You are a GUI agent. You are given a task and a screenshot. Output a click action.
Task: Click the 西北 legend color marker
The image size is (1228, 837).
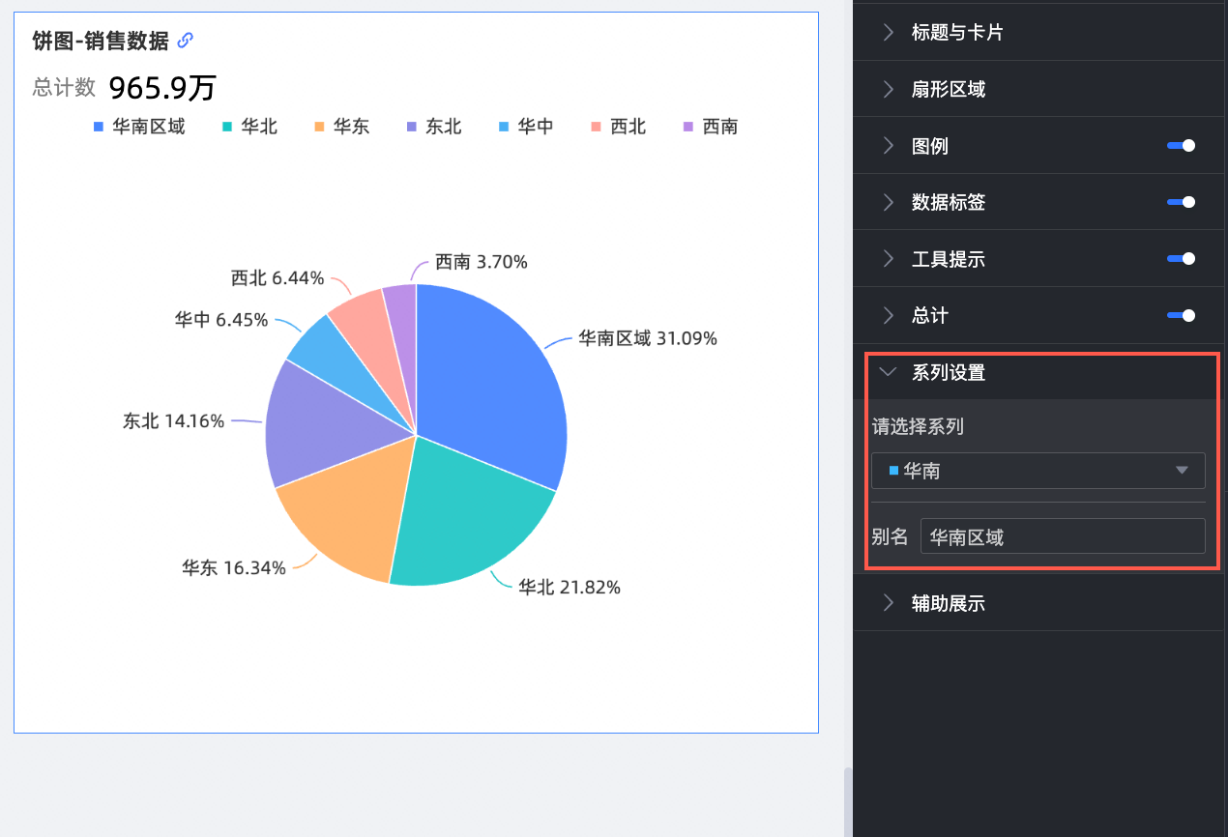[596, 127]
